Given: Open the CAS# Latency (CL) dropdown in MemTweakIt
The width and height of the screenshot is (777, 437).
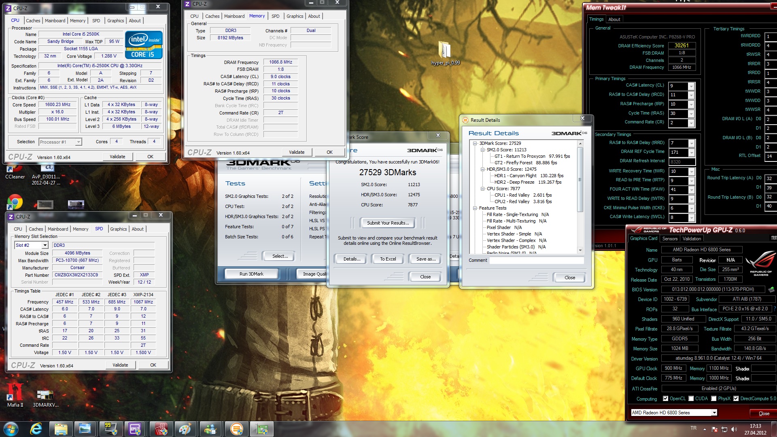Looking at the screenshot, I should pos(691,86).
